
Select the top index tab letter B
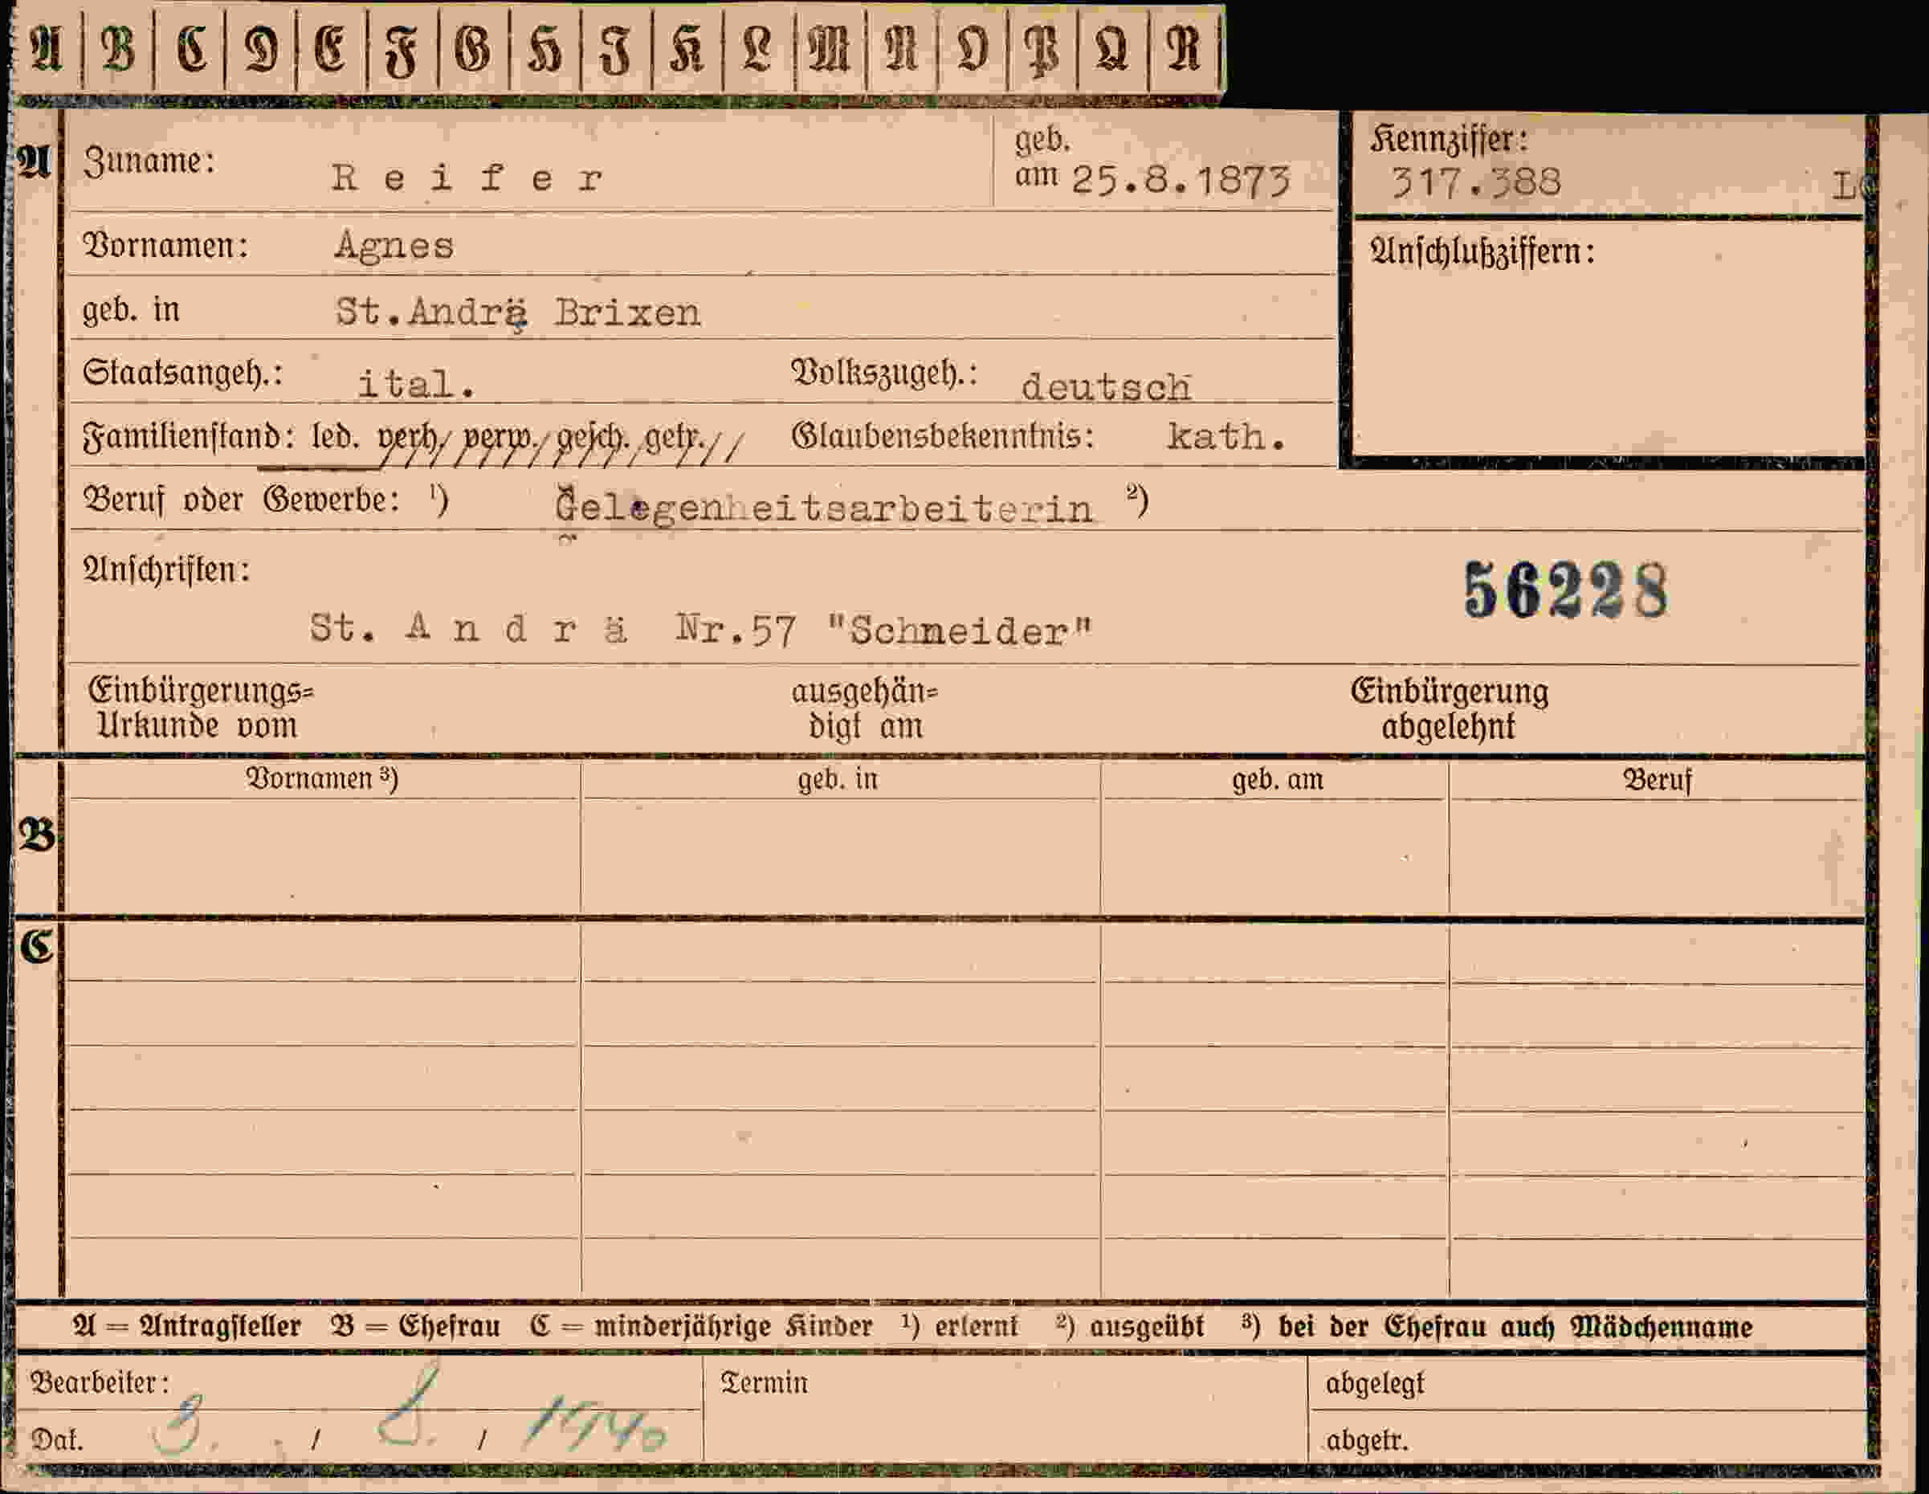(x=118, y=48)
